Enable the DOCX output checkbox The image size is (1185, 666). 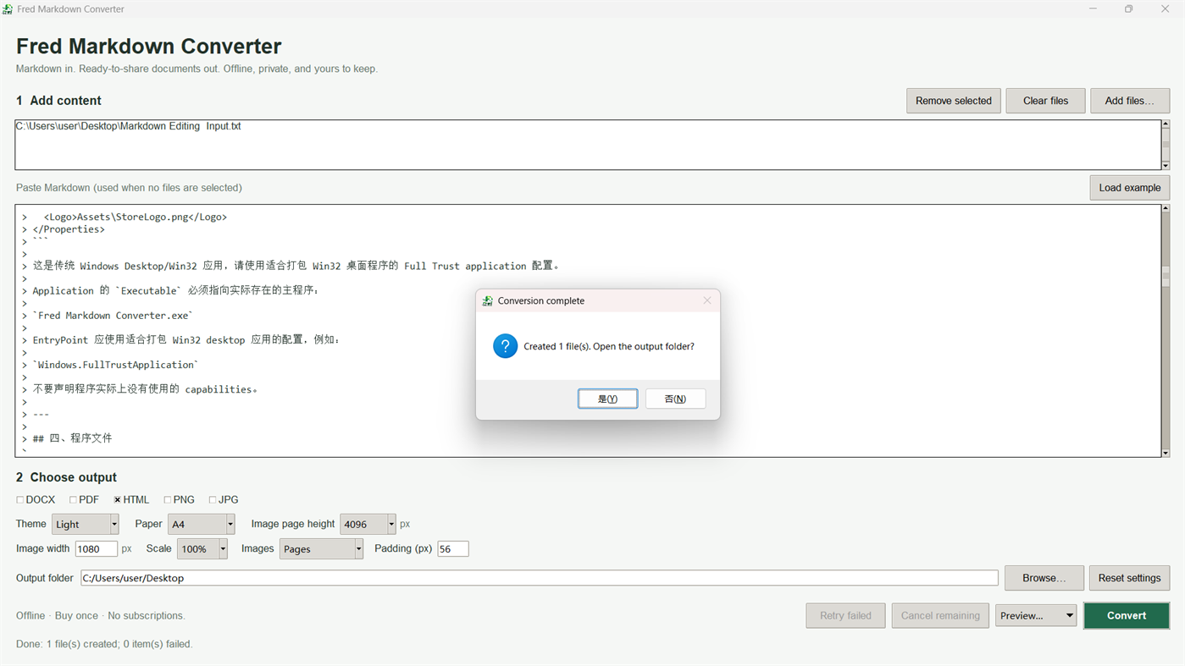20,500
